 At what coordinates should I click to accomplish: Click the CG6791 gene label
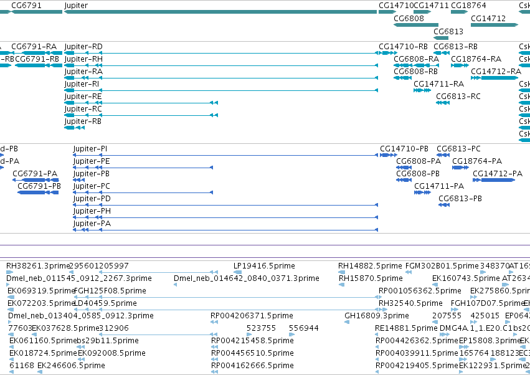(x=26, y=6)
